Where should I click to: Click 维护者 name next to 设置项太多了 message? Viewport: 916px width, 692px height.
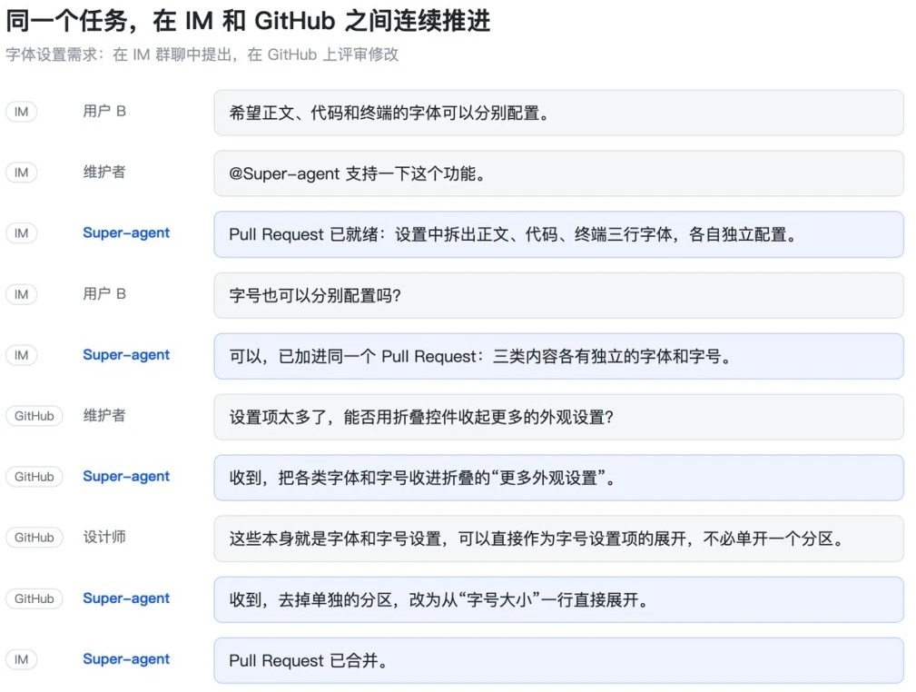(x=104, y=415)
